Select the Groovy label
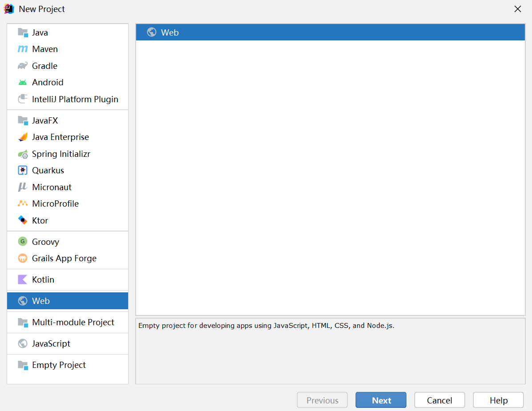The image size is (532, 411). click(x=46, y=242)
